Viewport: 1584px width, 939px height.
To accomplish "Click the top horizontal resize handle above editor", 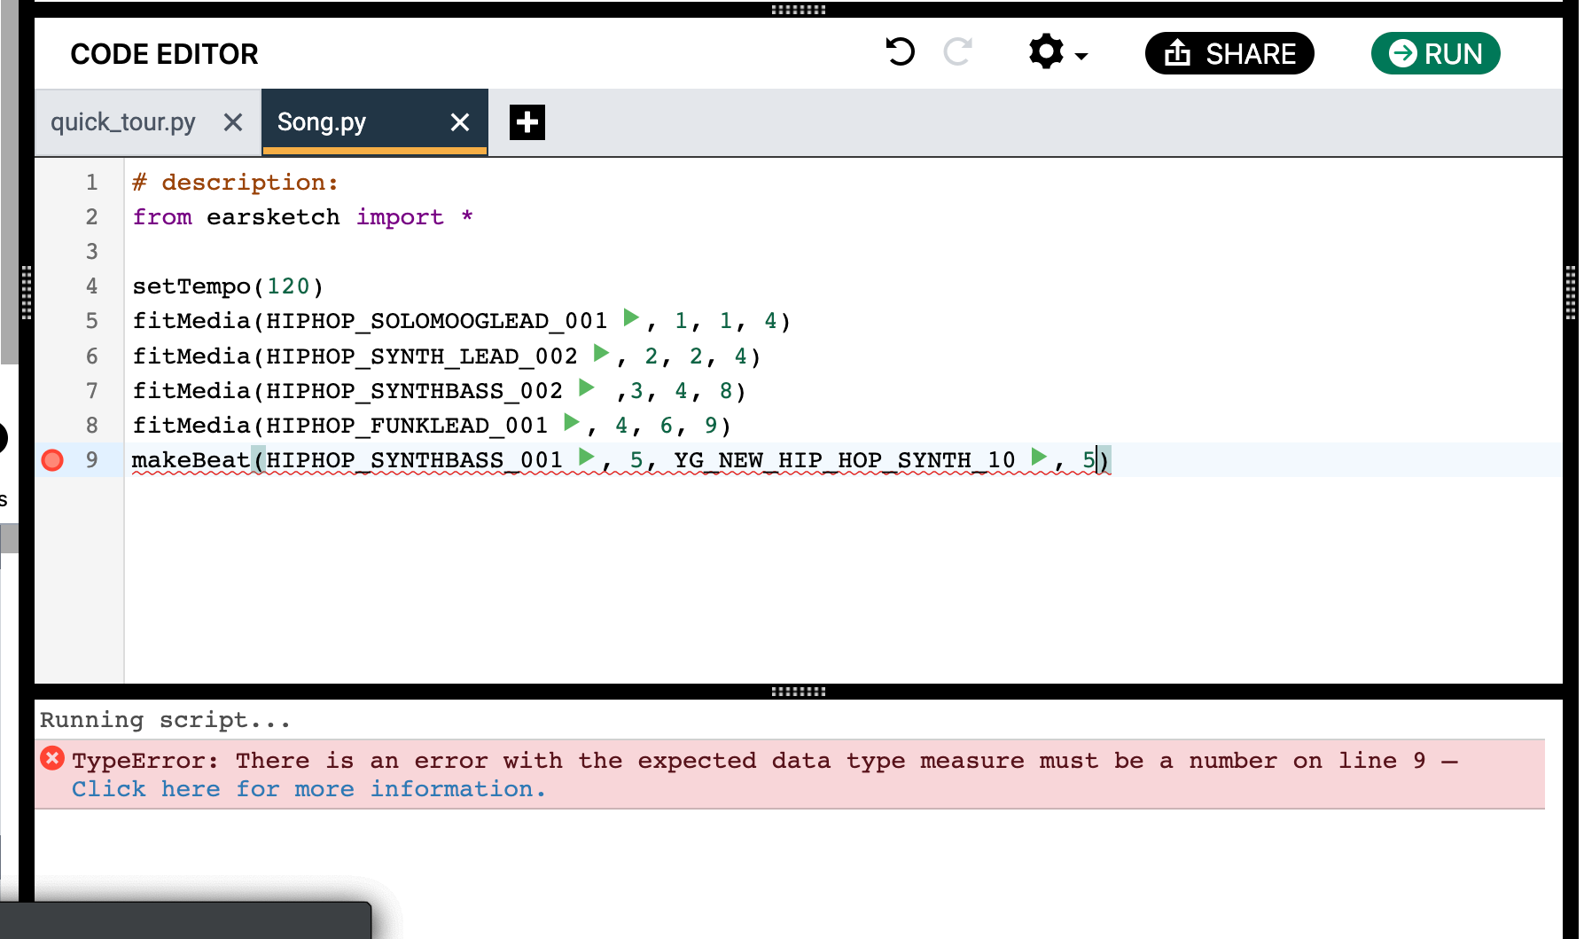I will (798, 10).
